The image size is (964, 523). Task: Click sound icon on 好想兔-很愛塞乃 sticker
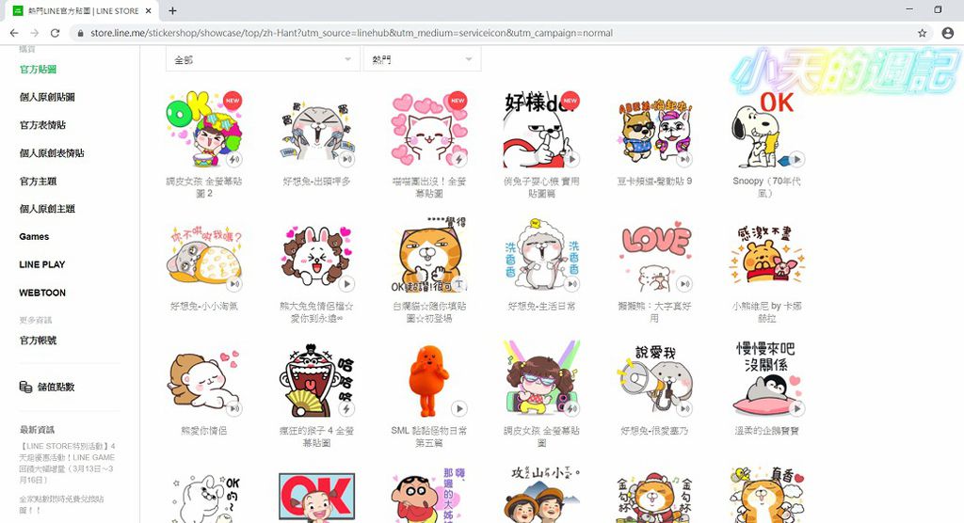pyautogui.click(x=684, y=408)
